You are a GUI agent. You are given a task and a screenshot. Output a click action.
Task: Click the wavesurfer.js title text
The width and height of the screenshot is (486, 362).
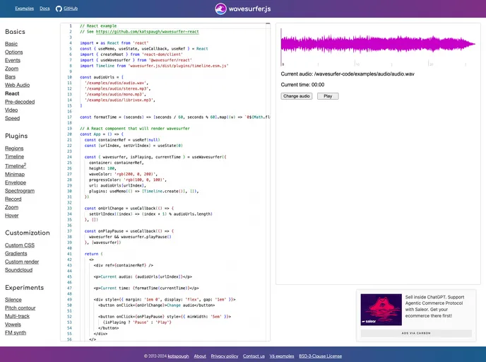click(x=249, y=9)
